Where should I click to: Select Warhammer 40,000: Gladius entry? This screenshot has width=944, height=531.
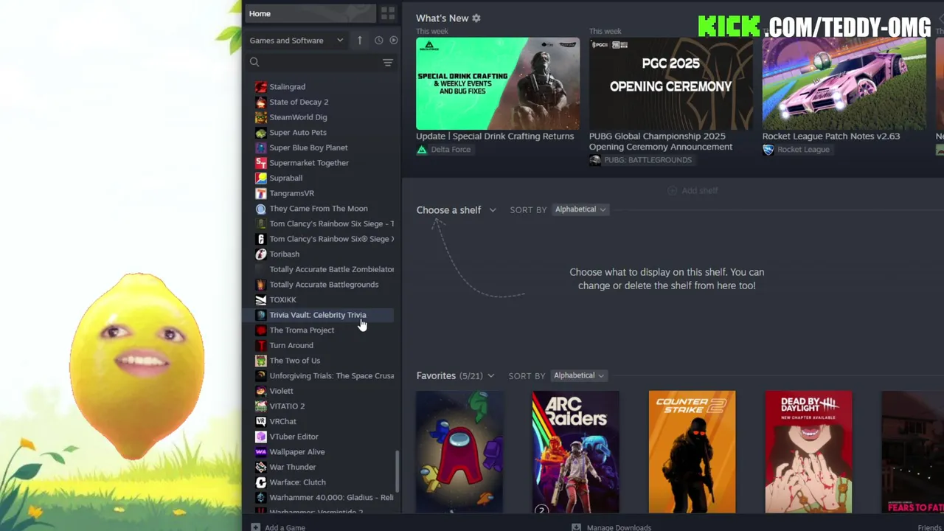tap(331, 497)
